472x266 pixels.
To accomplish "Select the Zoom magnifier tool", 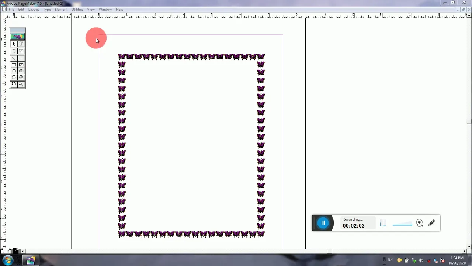I will point(21,85).
